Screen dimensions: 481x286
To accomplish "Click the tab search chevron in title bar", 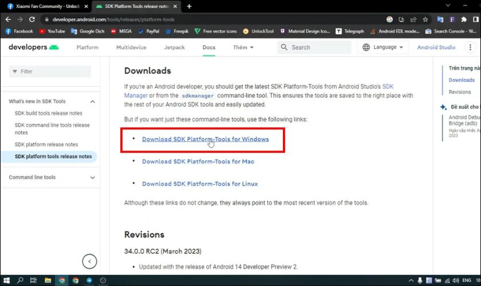I will pos(448,6).
